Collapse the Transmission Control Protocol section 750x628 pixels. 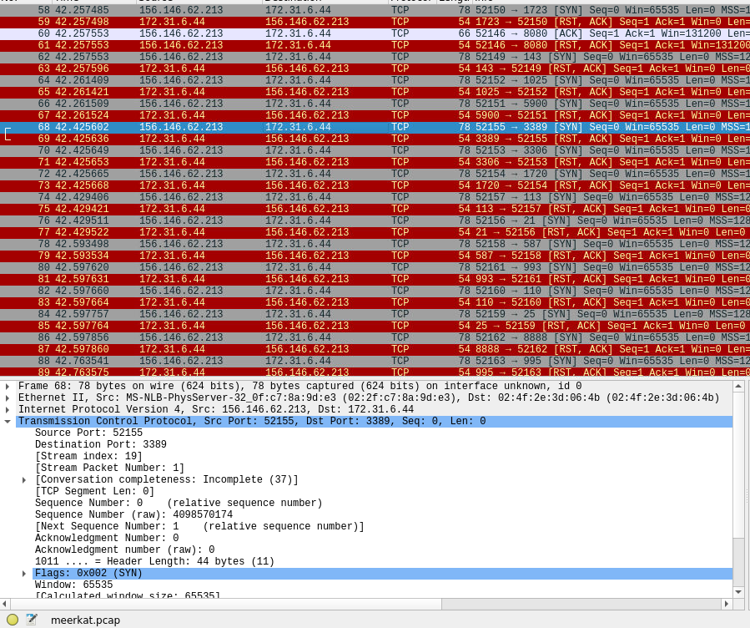click(x=8, y=422)
